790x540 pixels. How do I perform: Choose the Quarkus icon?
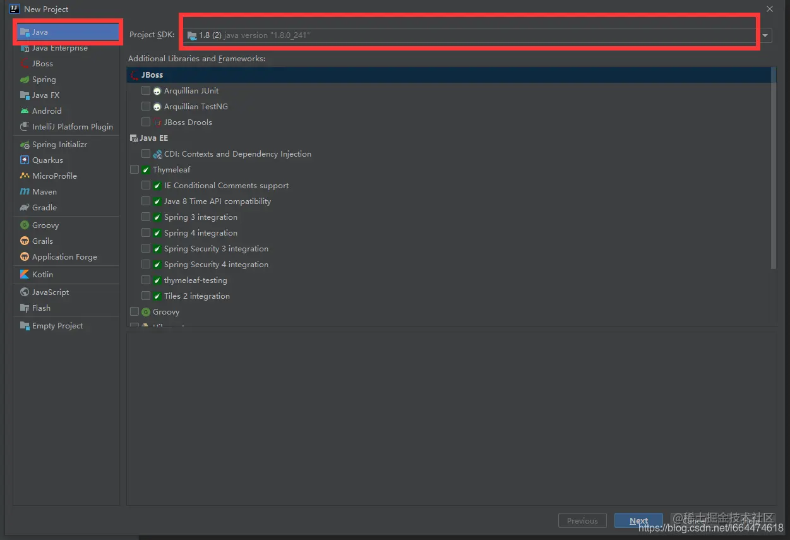point(25,160)
